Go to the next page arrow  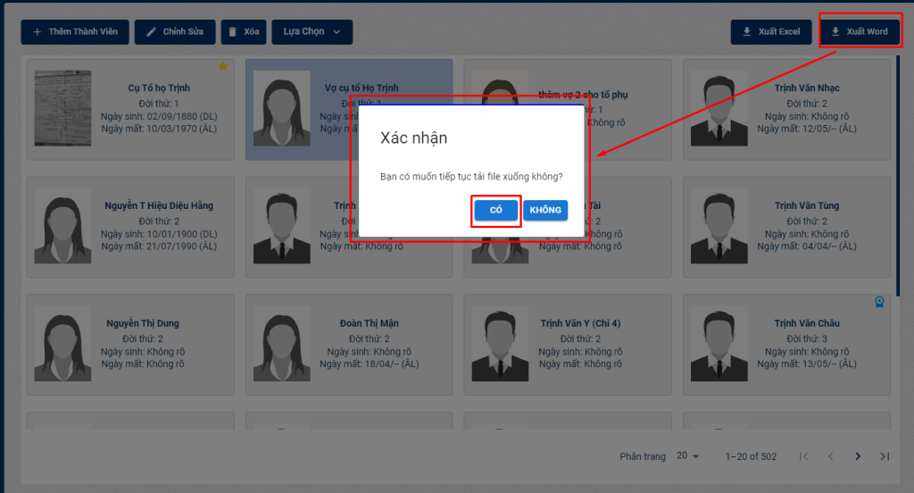click(858, 456)
